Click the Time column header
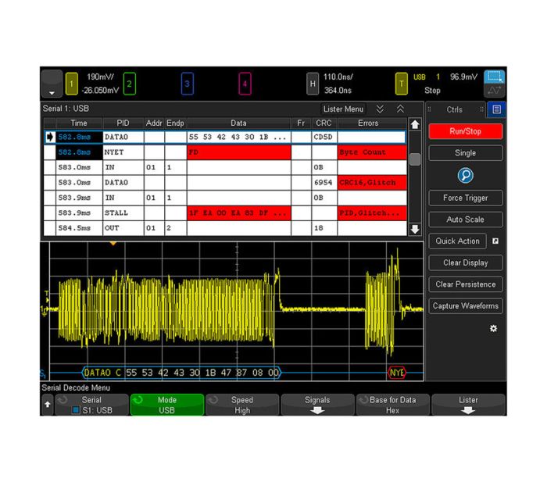Viewport: 547px width, 500px height. [79, 123]
